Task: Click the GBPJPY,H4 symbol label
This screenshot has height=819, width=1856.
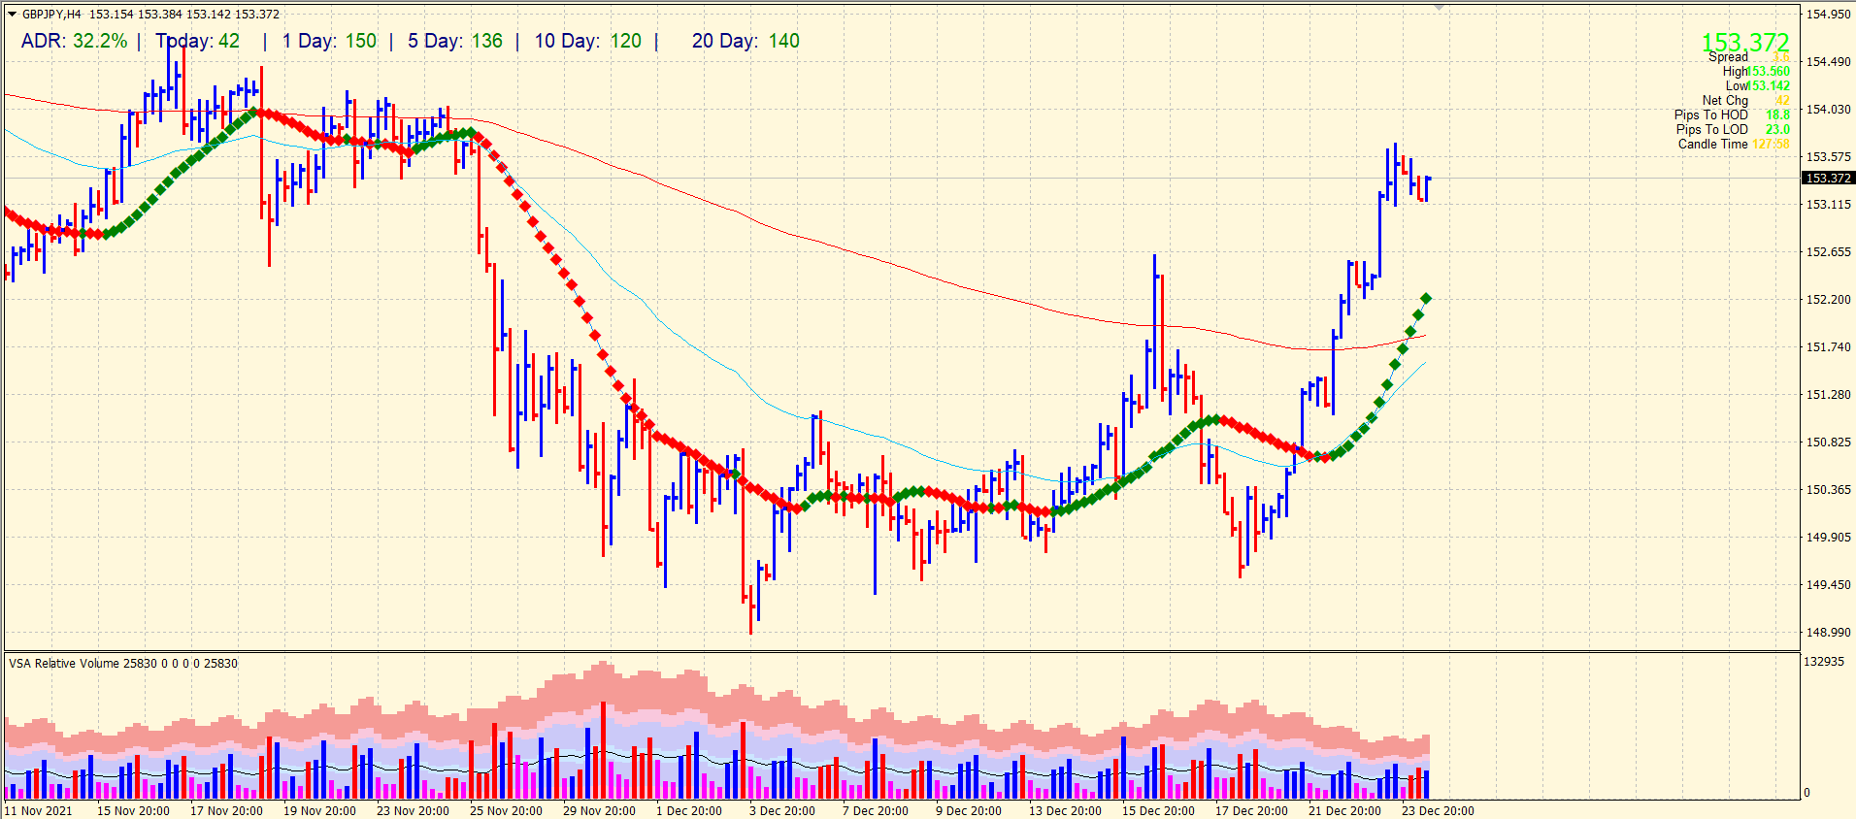Action: point(51,15)
